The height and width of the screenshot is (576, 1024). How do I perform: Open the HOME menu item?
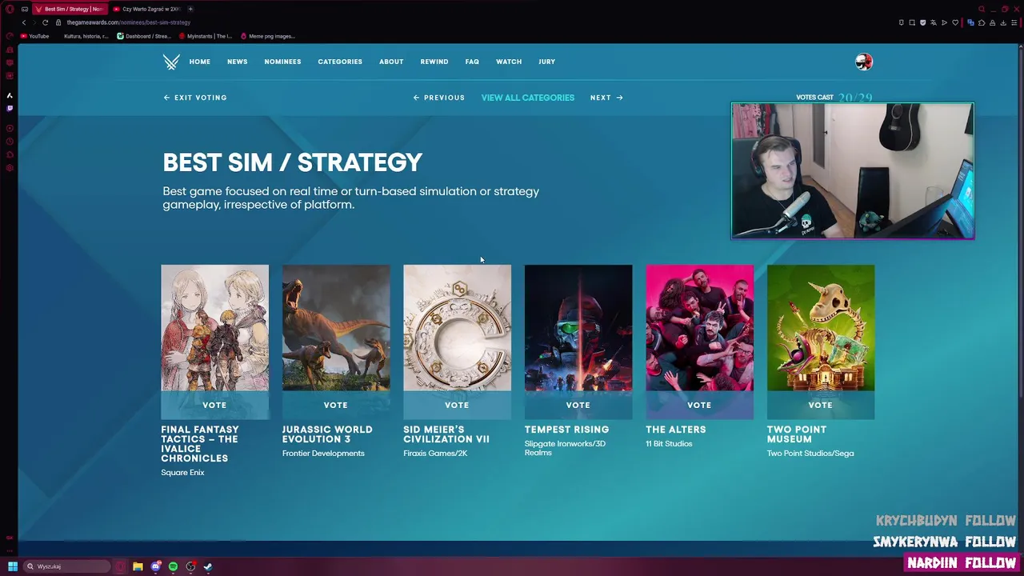(x=200, y=62)
